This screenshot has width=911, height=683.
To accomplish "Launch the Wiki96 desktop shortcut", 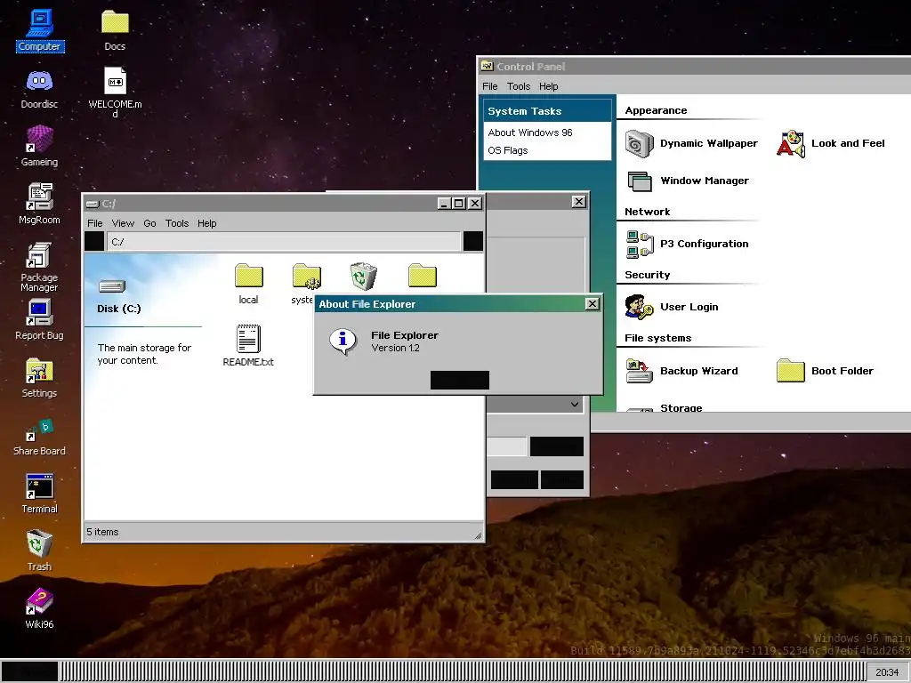I will click(x=39, y=608).
